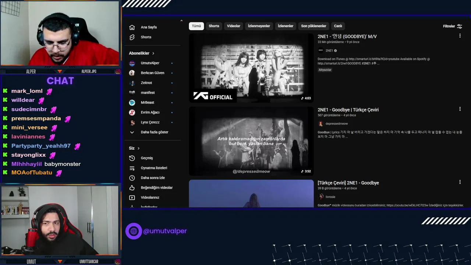Open the MrBeast channel avatar
The image size is (471, 265).
coord(132,102)
